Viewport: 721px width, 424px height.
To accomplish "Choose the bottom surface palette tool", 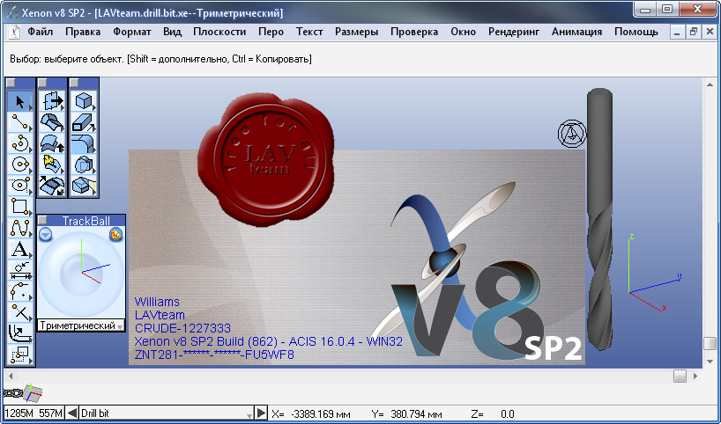I will [52, 186].
